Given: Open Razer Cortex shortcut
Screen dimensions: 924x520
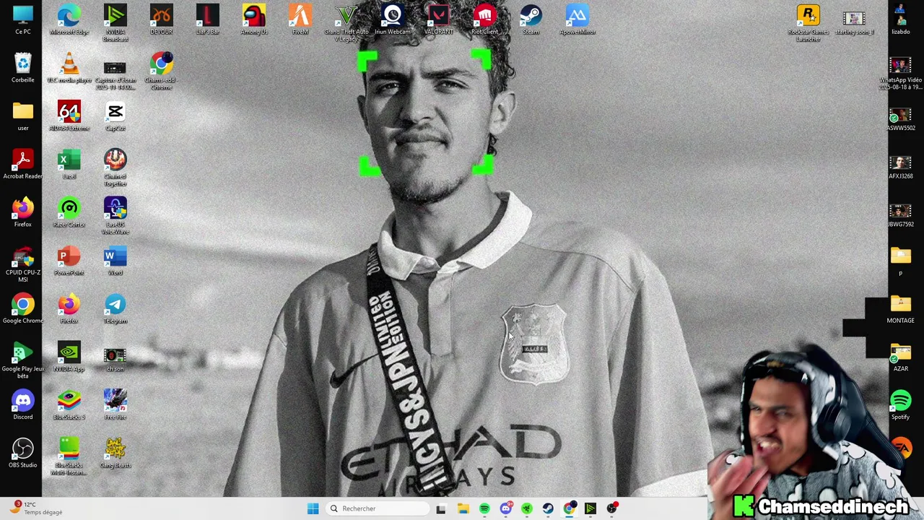Looking at the screenshot, I should 69,212.
